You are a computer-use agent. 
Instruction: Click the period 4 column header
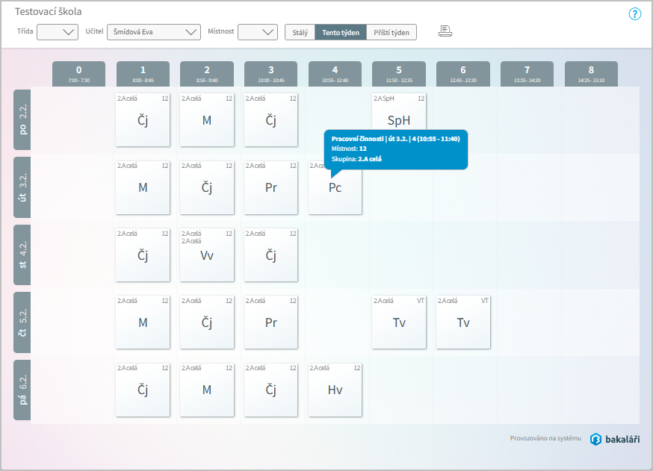click(335, 73)
